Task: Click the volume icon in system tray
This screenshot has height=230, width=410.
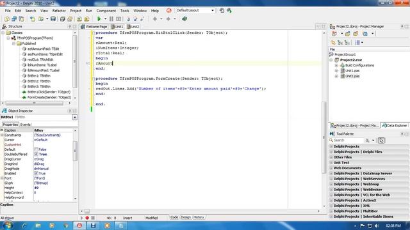Action: pyautogui.click(x=377, y=226)
